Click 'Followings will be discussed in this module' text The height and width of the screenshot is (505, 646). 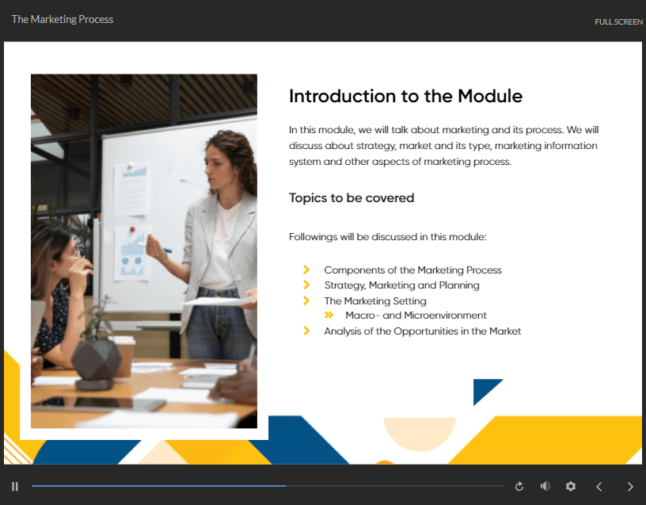pos(387,237)
